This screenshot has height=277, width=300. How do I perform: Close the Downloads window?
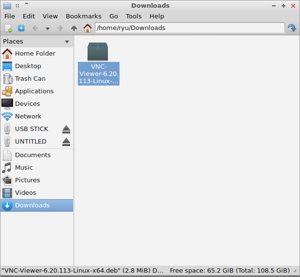tap(293, 6)
